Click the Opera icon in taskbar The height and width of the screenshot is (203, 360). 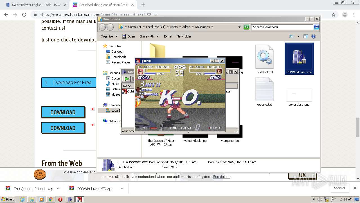point(60,199)
